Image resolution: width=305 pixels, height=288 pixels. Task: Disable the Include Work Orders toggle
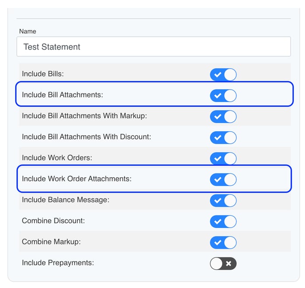[223, 158]
